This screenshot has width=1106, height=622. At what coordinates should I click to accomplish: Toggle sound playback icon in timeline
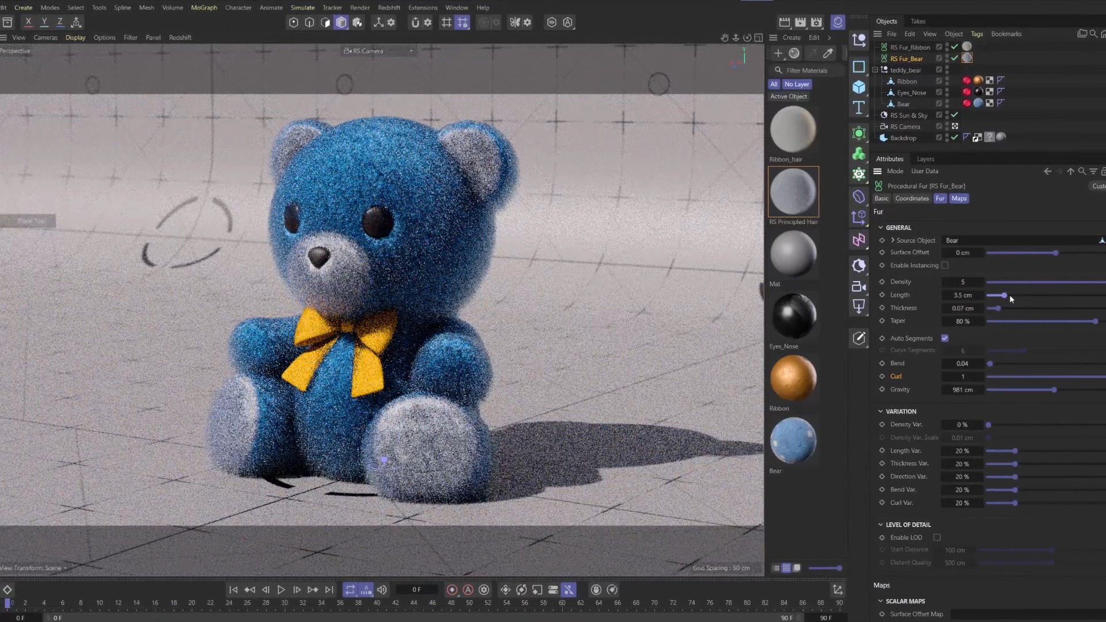[x=382, y=590]
